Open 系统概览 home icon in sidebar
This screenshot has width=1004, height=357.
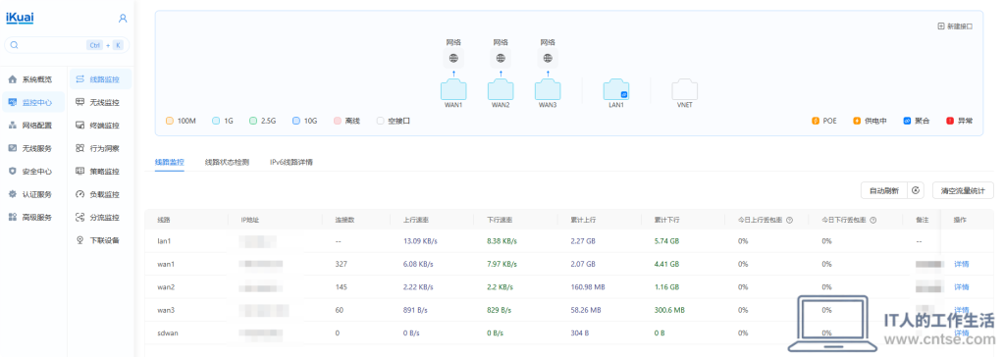[12, 79]
